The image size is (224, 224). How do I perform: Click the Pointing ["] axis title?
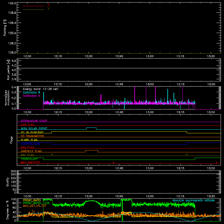tap(5, 28)
